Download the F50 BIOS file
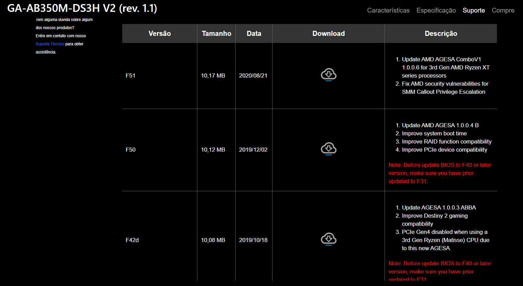The image size is (523, 286). point(328,149)
